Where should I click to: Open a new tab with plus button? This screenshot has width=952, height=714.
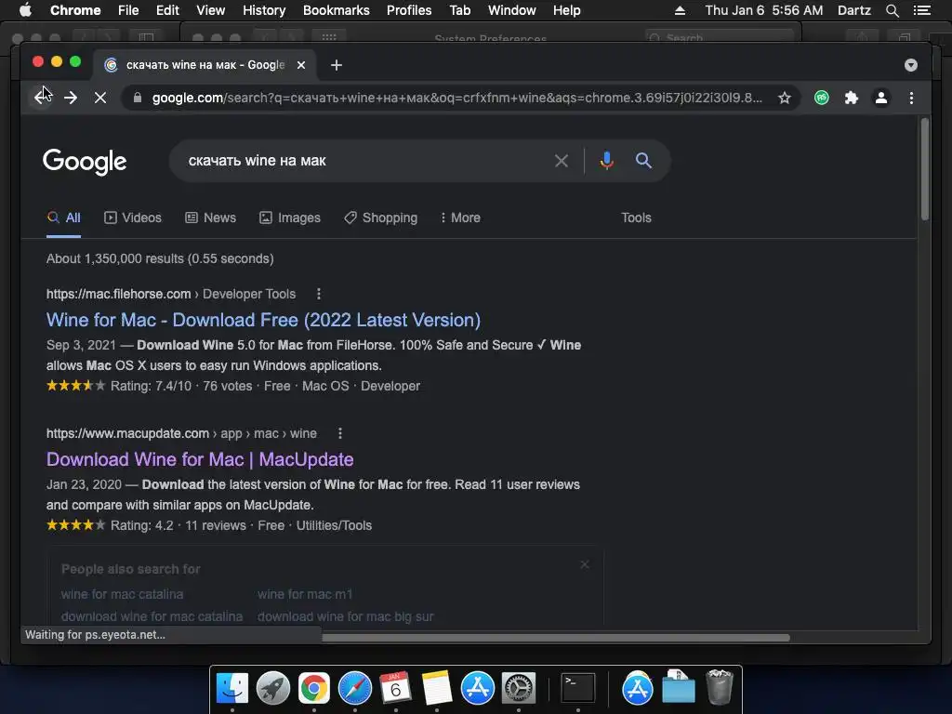coord(337,65)
